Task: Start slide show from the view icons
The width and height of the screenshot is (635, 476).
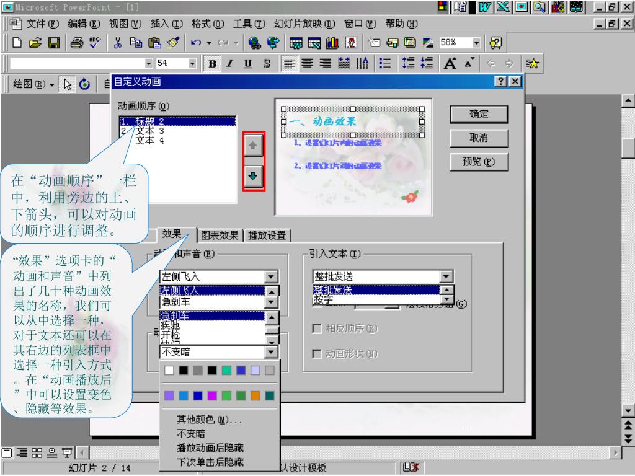Action: (67, 452)
